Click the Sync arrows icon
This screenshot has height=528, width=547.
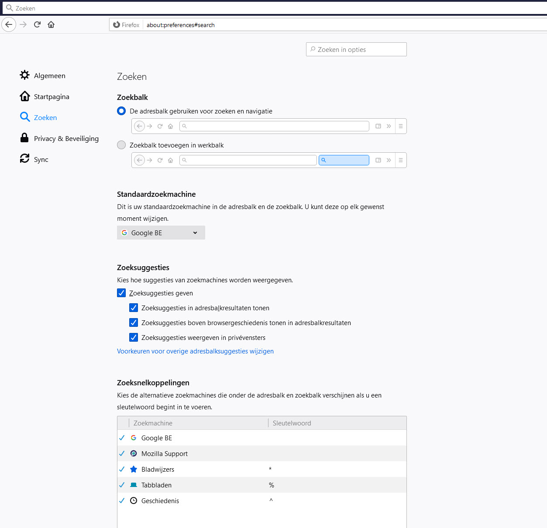25,158
